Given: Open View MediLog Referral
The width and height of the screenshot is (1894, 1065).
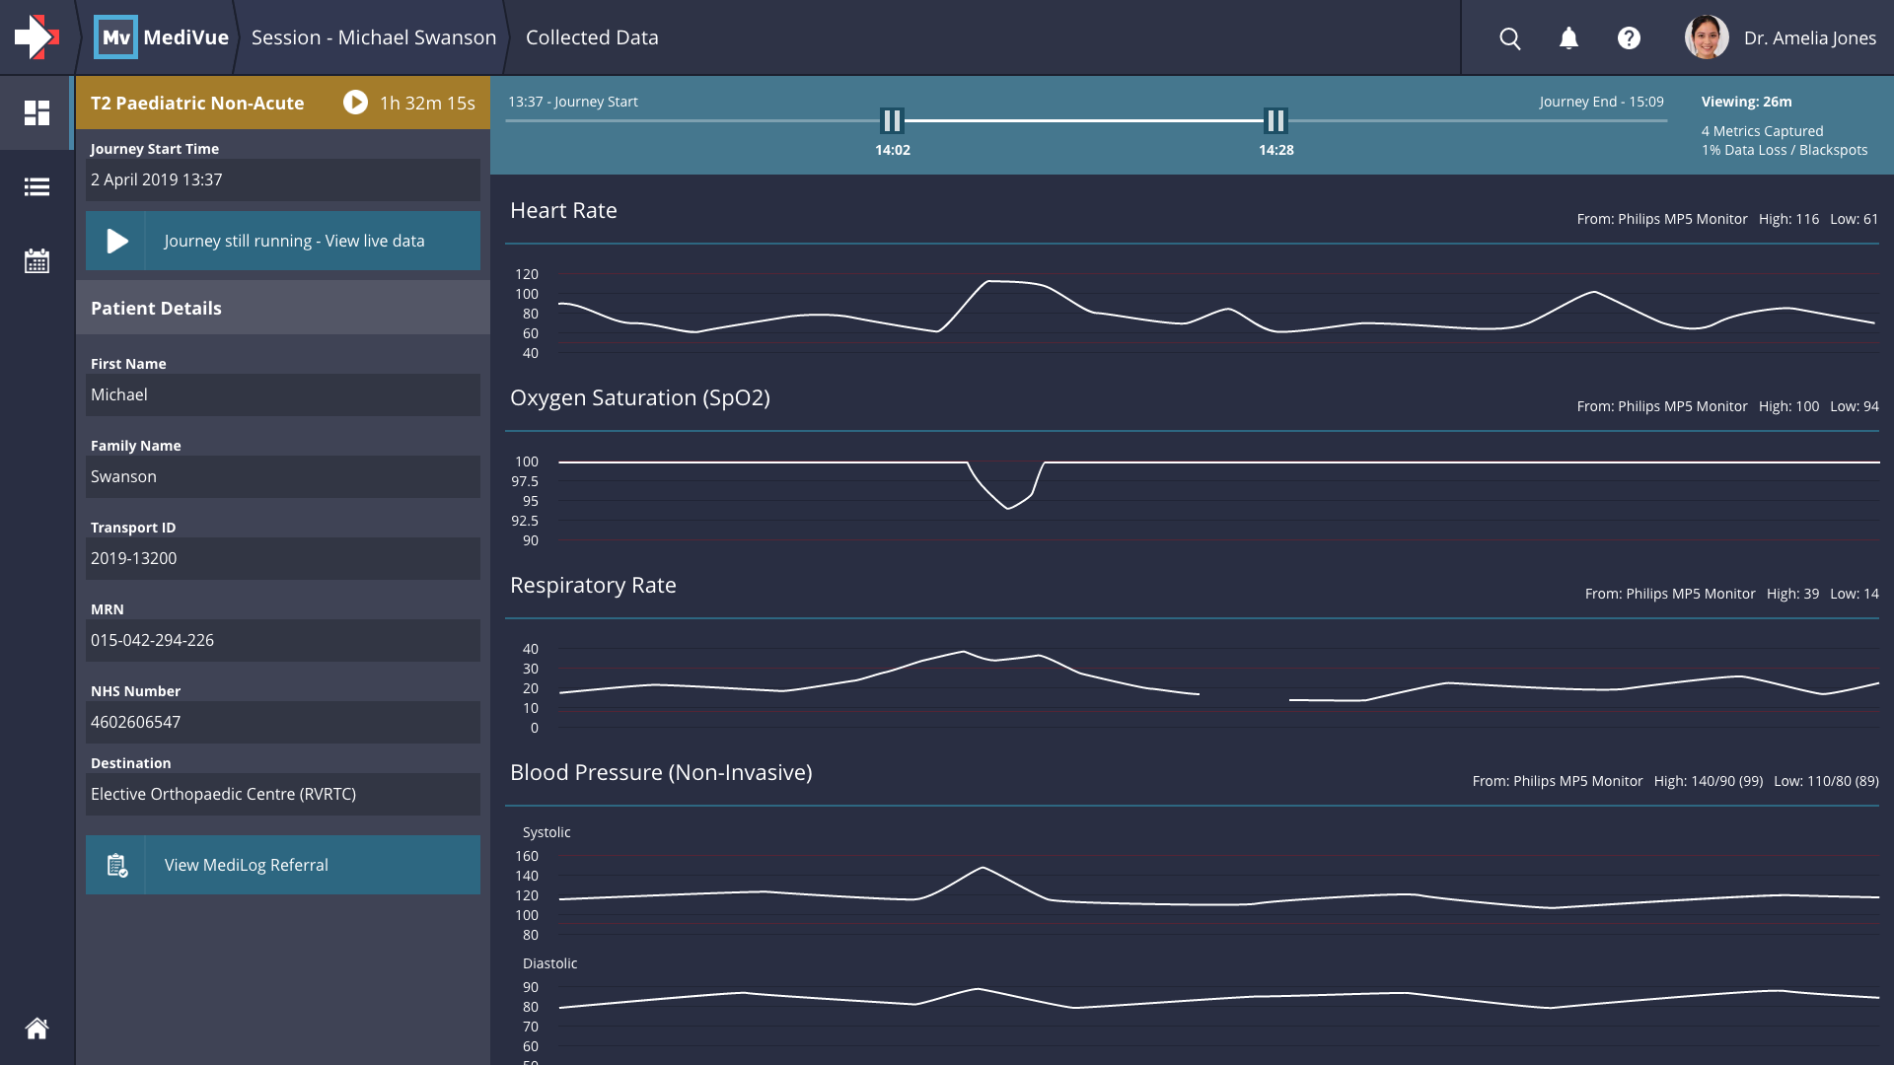Looking at the screenshot, I should [246, 865].
